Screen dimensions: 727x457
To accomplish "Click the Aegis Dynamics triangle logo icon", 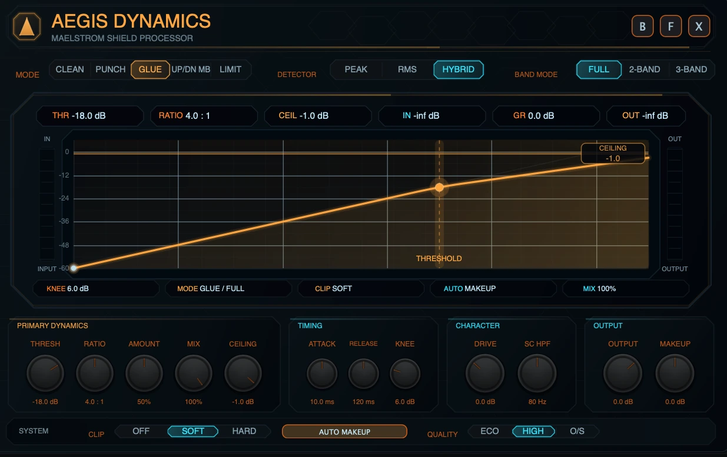I will (26, 26).
